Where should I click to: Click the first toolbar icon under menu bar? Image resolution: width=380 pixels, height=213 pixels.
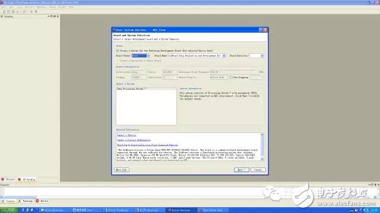[x=4, y=12]
